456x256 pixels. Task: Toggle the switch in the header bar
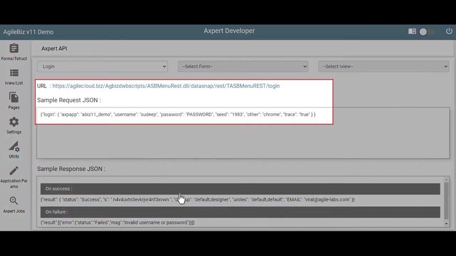point(427,32)
